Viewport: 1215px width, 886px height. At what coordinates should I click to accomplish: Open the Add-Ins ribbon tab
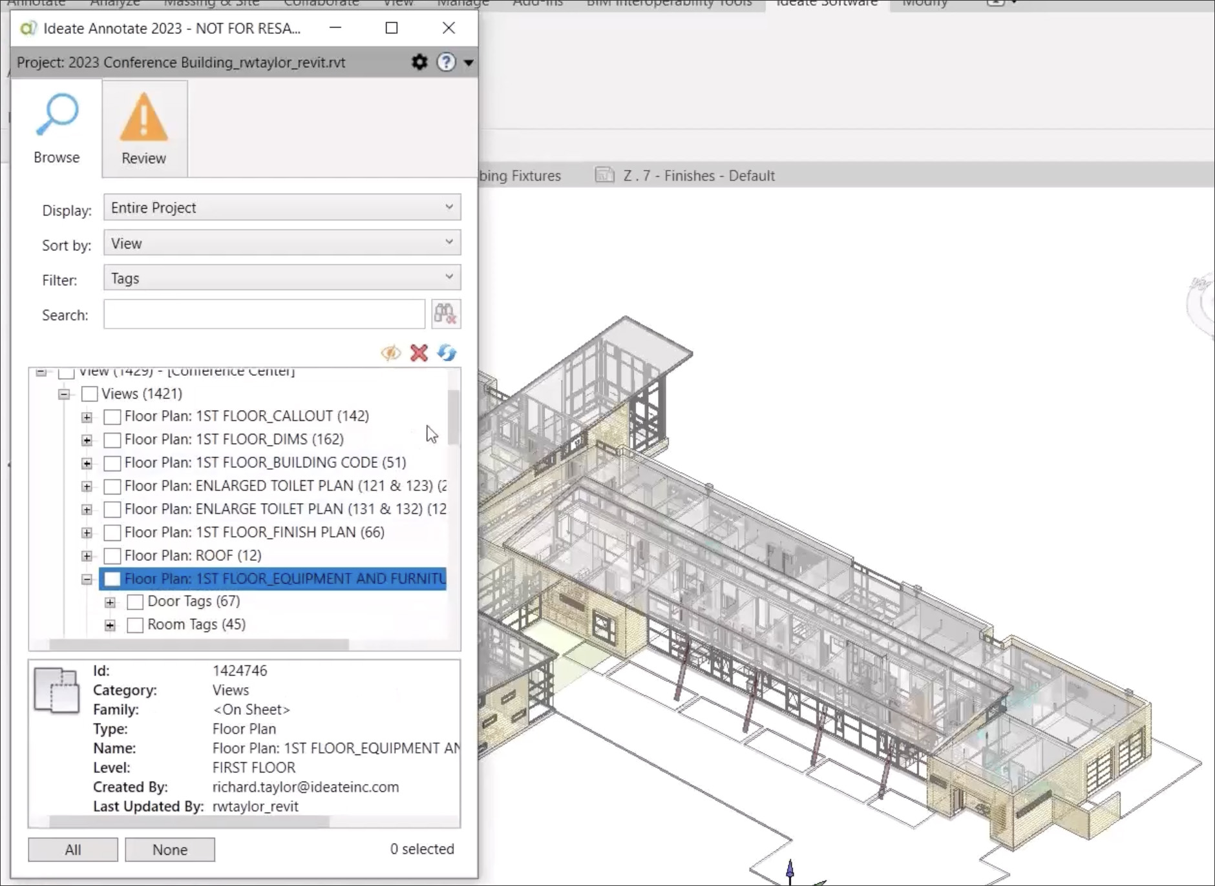point(538,3)
